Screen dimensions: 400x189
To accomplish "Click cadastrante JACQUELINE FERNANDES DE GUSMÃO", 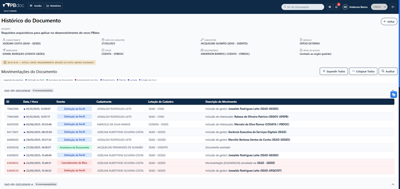I will click(x=120, y=147).
